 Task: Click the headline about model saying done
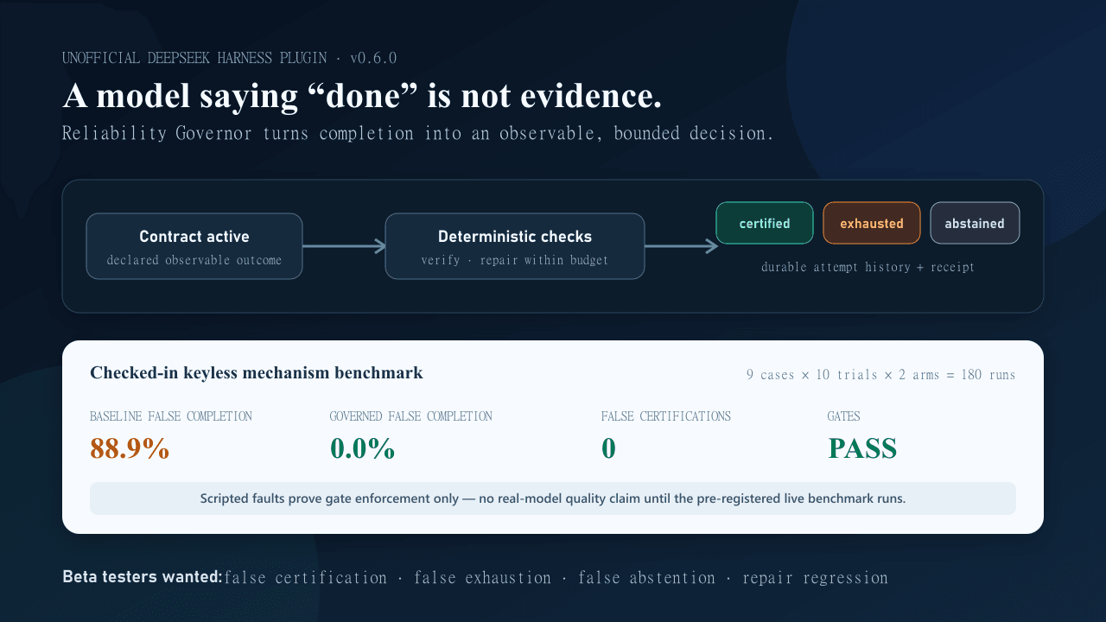point(362,97)
